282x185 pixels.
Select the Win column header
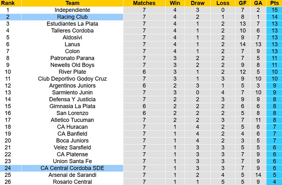coord(175,3)
